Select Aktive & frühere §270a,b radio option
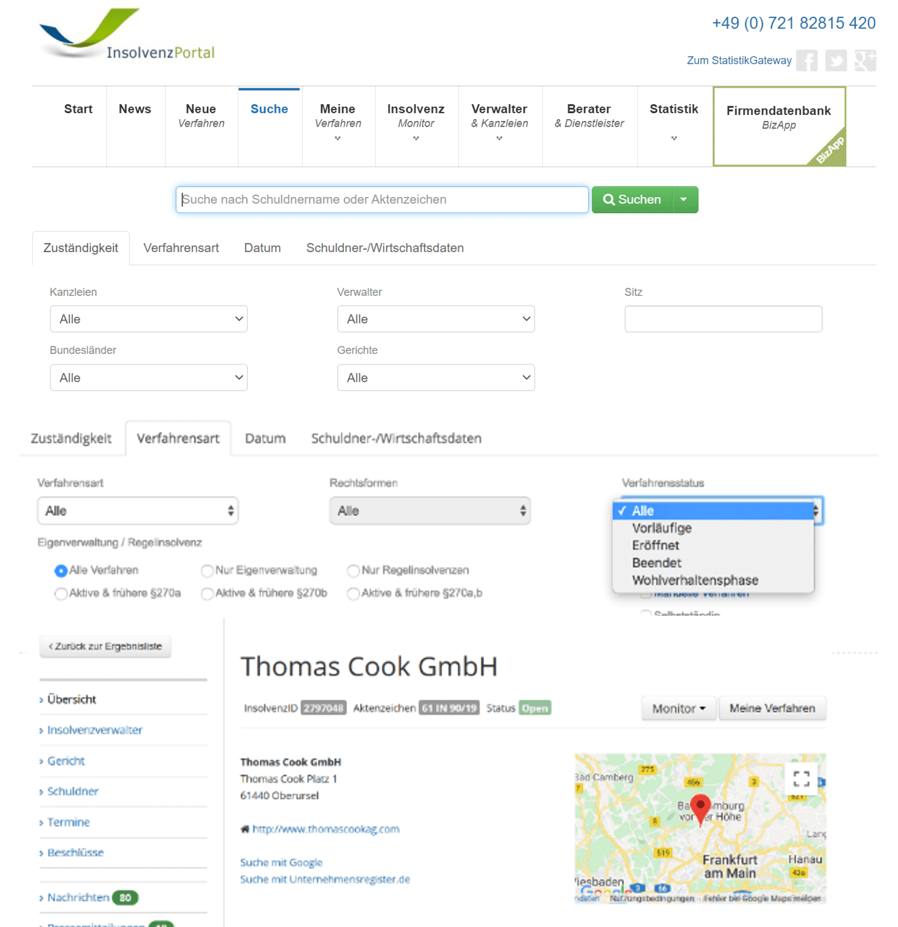This screenshot has height=927, width=898. click(353, 594)
